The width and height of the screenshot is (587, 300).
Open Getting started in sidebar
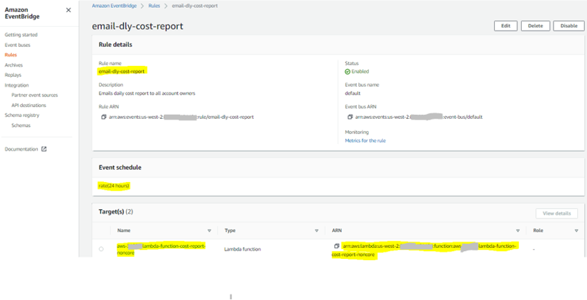pyautogui.click(x=21, y=35)
